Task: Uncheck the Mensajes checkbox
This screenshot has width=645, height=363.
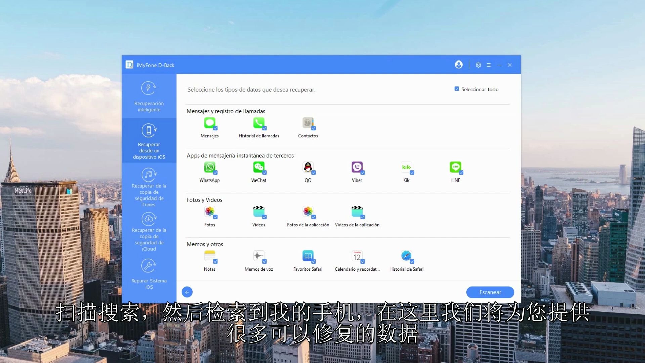Action: coord(215,128)
